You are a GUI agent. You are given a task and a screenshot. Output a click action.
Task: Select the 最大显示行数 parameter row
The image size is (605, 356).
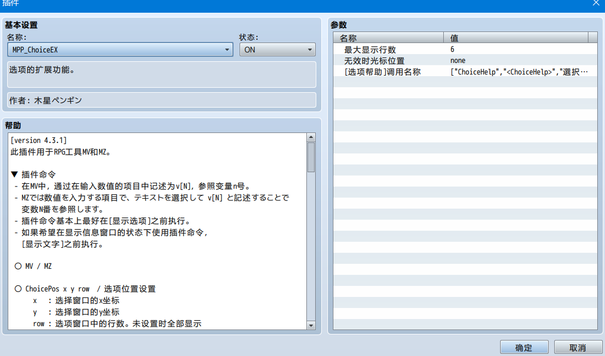coord(465,49)
